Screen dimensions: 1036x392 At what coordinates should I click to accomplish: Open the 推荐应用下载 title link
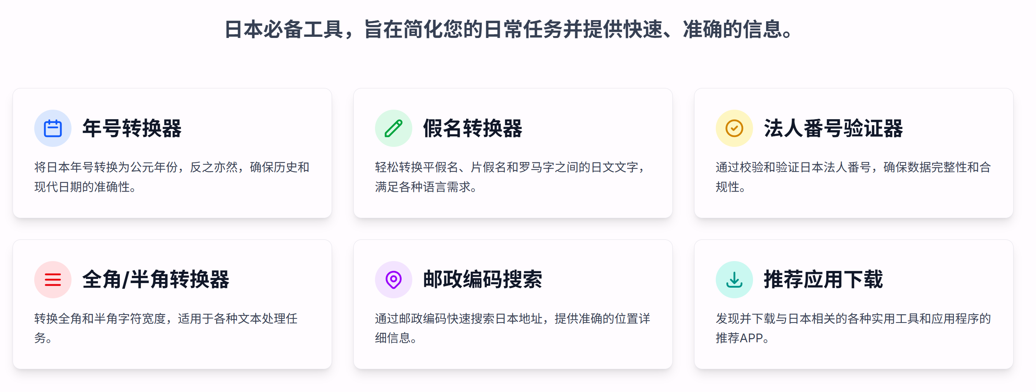[x=823, y=280]
